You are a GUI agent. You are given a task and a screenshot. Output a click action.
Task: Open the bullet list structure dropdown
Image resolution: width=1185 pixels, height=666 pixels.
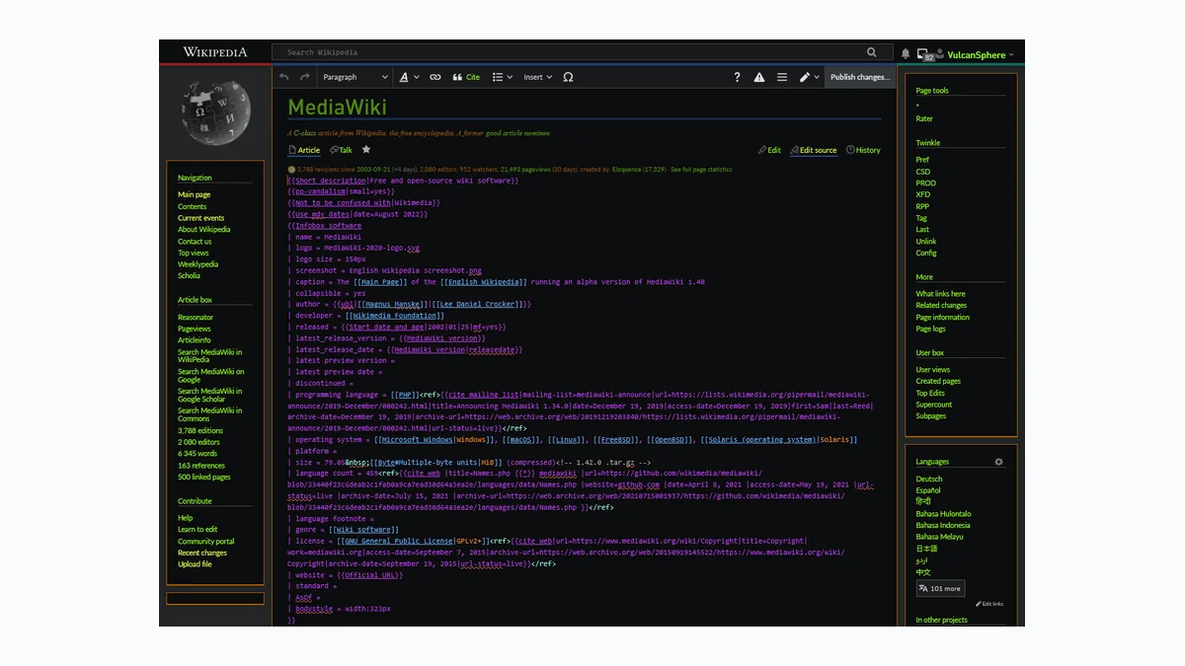(x=503, y=77)
